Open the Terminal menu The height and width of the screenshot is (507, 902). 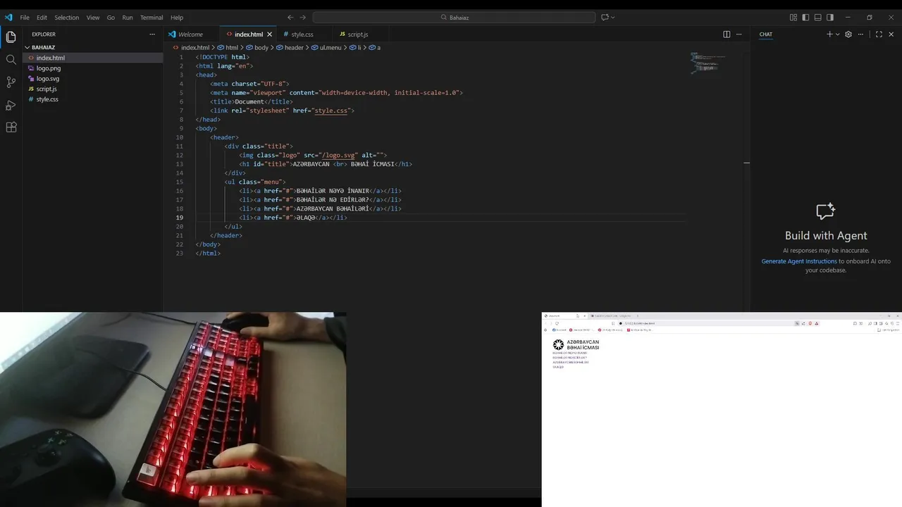(152, 17)
